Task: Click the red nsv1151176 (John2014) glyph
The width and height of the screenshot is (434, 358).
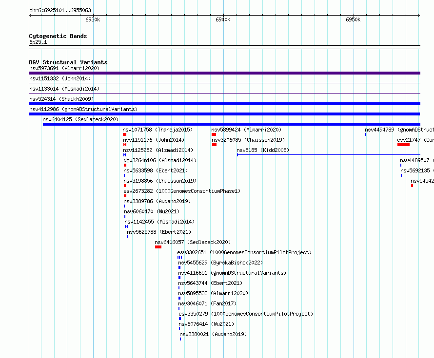Action: click(125, 145)
